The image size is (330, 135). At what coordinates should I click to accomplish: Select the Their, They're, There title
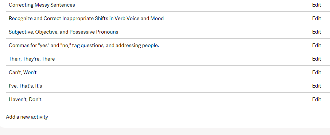click(32, 59)
